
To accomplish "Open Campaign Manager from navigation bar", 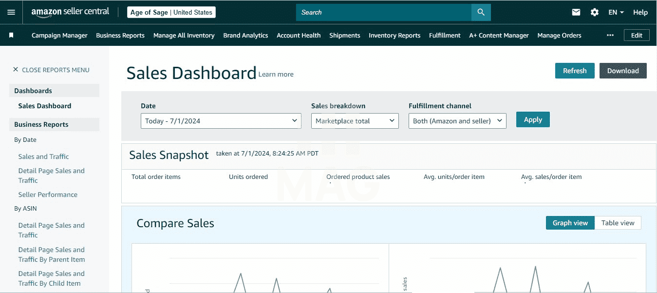I will [x=59, y=35].
